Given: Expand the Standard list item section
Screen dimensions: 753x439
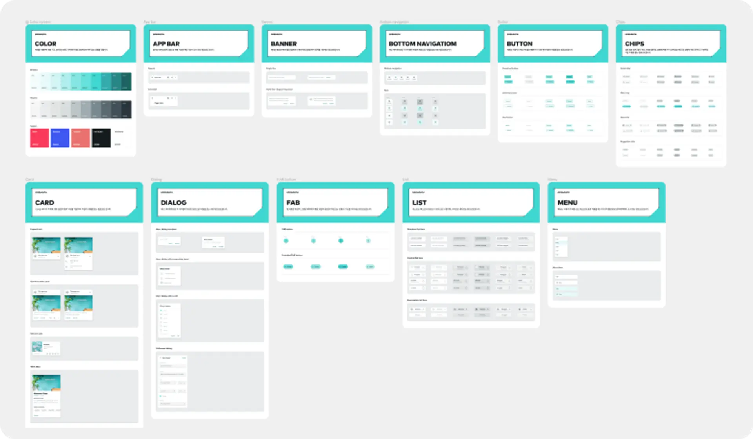Looking at the screenshot, I should (x=418, y=230).
